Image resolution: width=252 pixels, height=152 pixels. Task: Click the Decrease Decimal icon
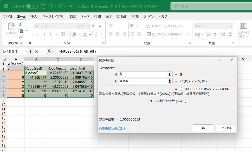(x=230, y=34)
